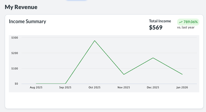The image size is (206, 112).
Task: Click the 'vs. last year' text
Action: tap(186, 27)
